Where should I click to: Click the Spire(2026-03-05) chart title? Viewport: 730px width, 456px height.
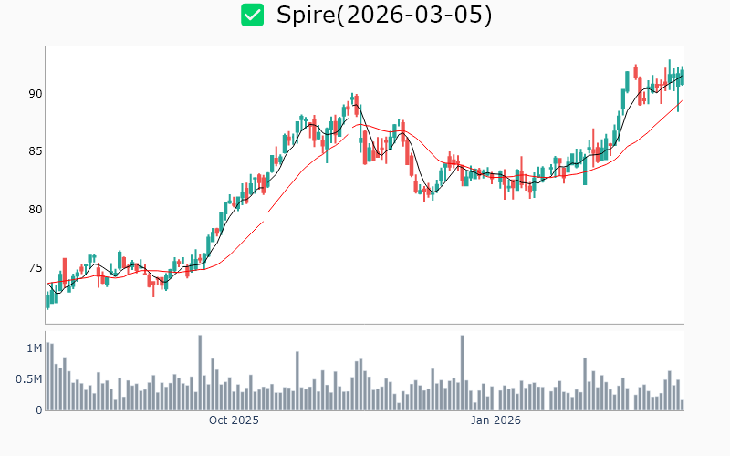(384, 16)
